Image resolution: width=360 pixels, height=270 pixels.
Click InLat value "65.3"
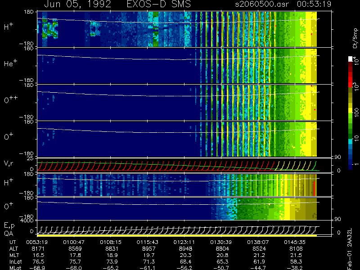[223, 261]
